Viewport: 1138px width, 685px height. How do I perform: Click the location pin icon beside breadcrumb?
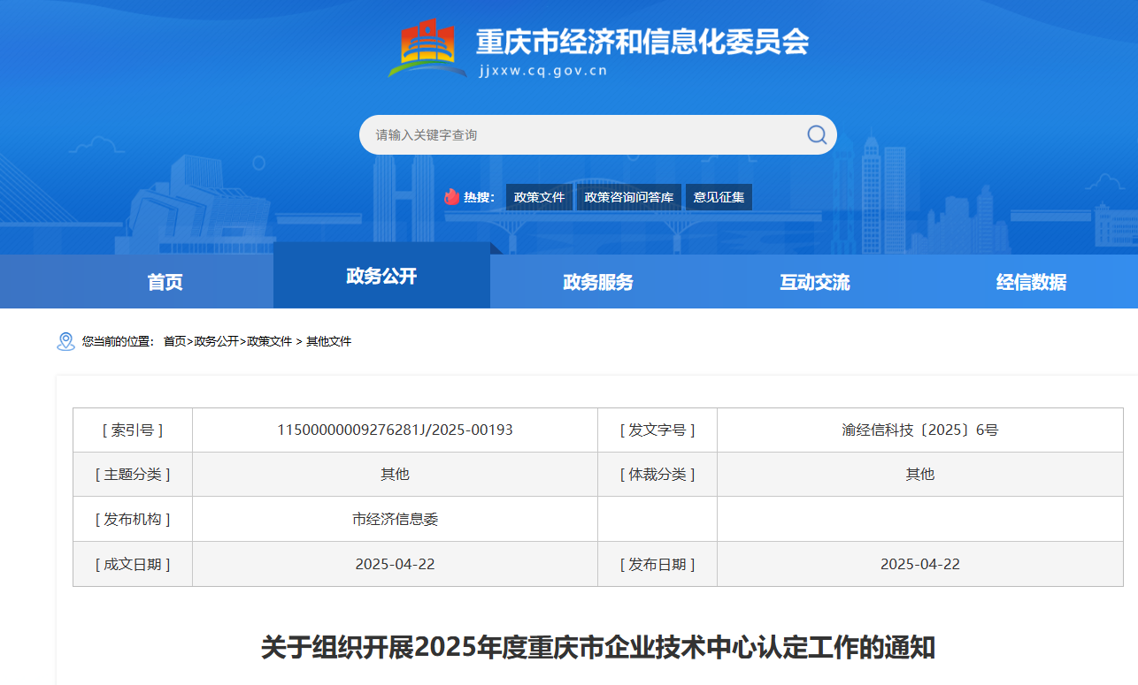pyautogui.click(x=65, y=341)
